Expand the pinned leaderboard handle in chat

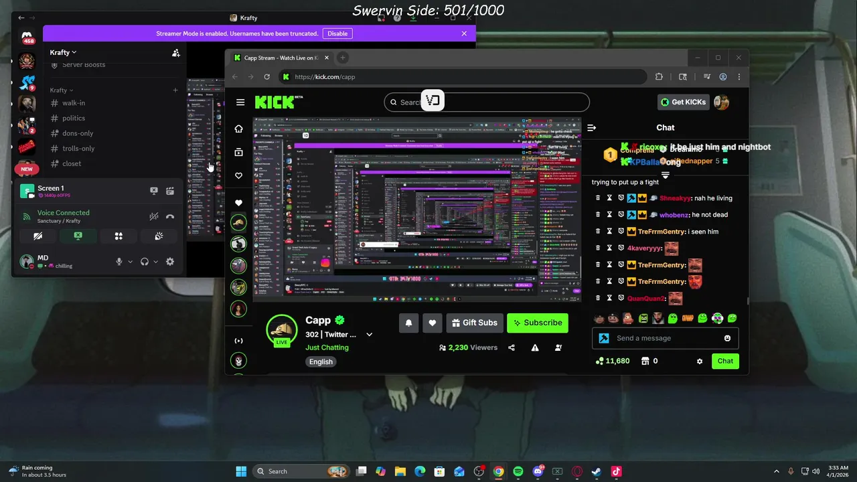(x=665, y=175)
